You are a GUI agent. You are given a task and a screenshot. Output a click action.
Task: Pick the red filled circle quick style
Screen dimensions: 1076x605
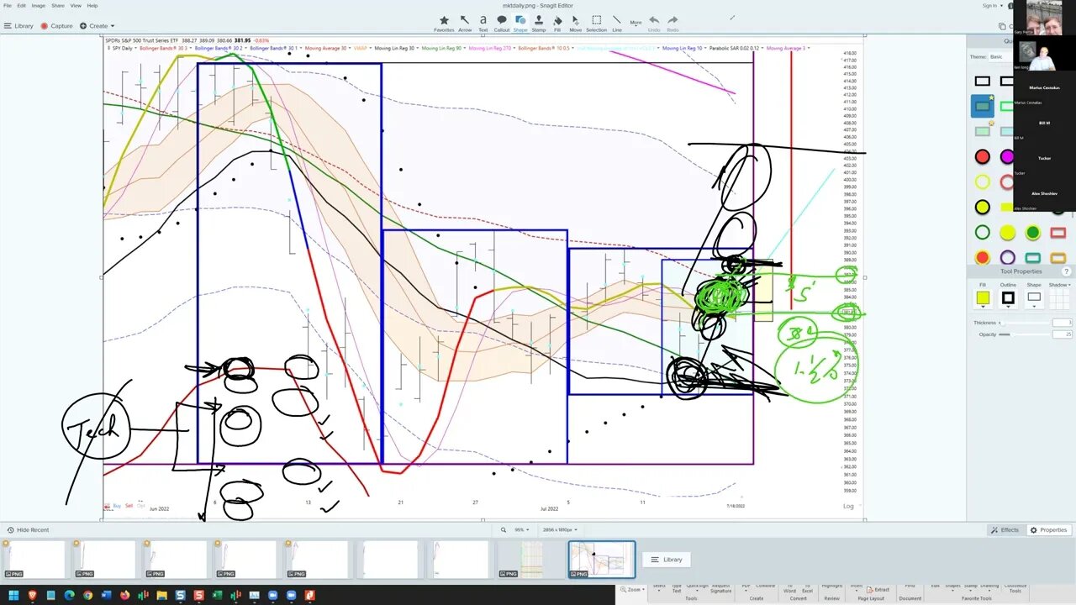pos(982,157)
